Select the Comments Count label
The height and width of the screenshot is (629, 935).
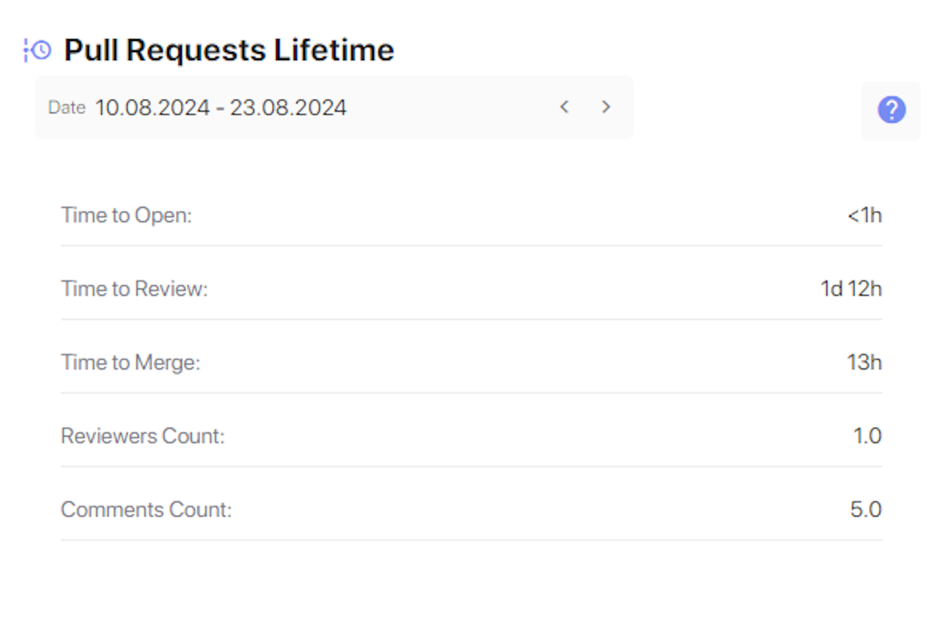pos(146,510)
